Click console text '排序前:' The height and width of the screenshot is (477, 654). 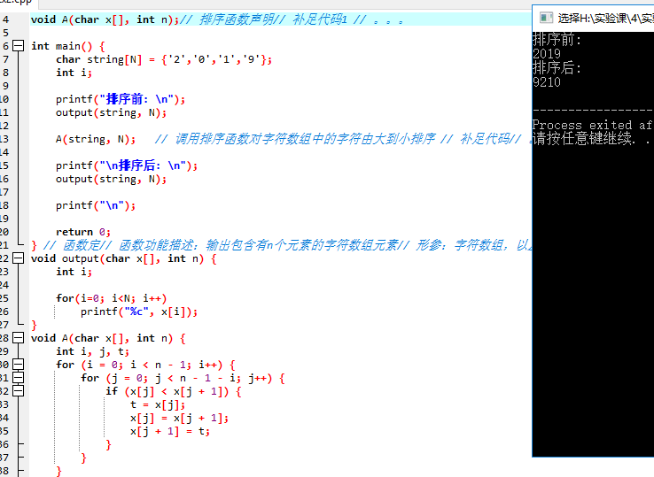pos(557,40)
